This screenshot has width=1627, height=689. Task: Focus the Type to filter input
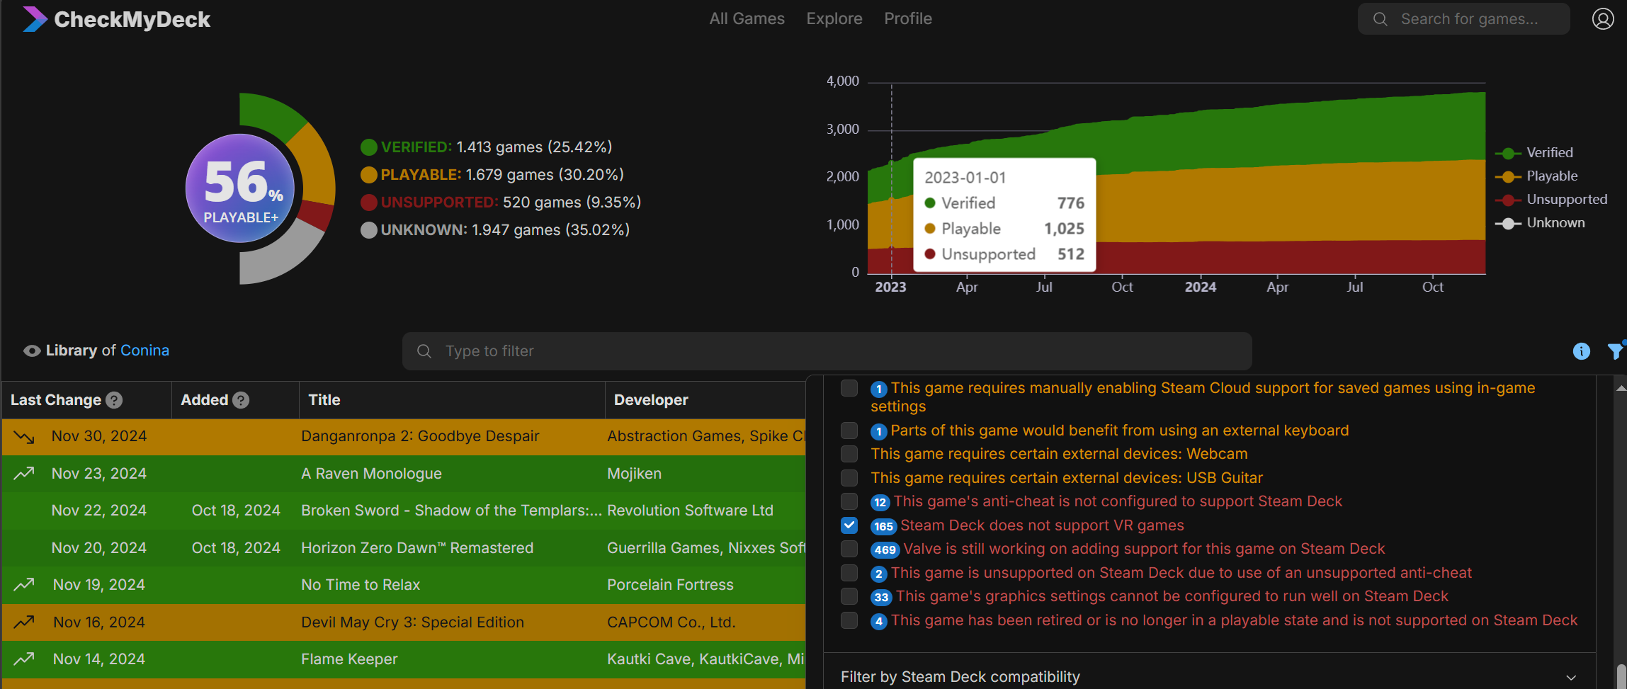[x=827, y=351]
